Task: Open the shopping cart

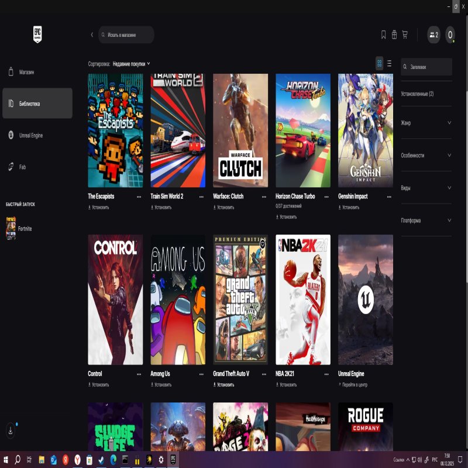Action: [405, 35]
